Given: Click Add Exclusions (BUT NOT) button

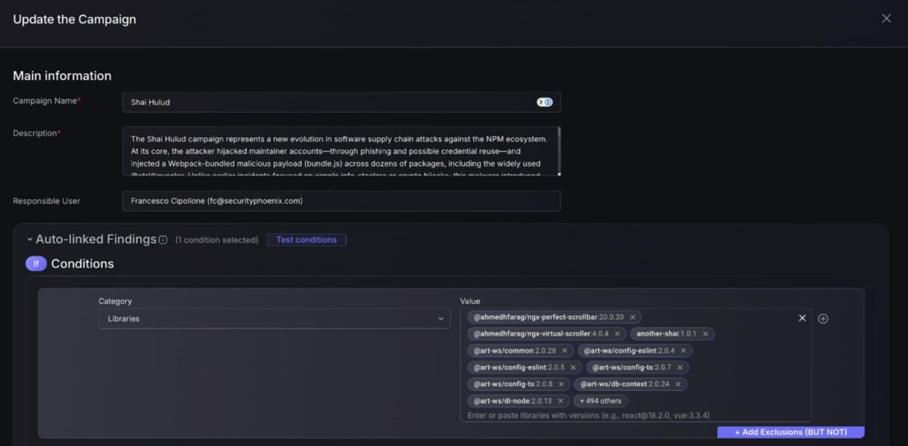Looking at the screenshot, I should coord(791,432).
